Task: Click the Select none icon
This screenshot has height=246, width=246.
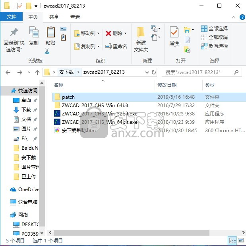Action: point(204,37)
